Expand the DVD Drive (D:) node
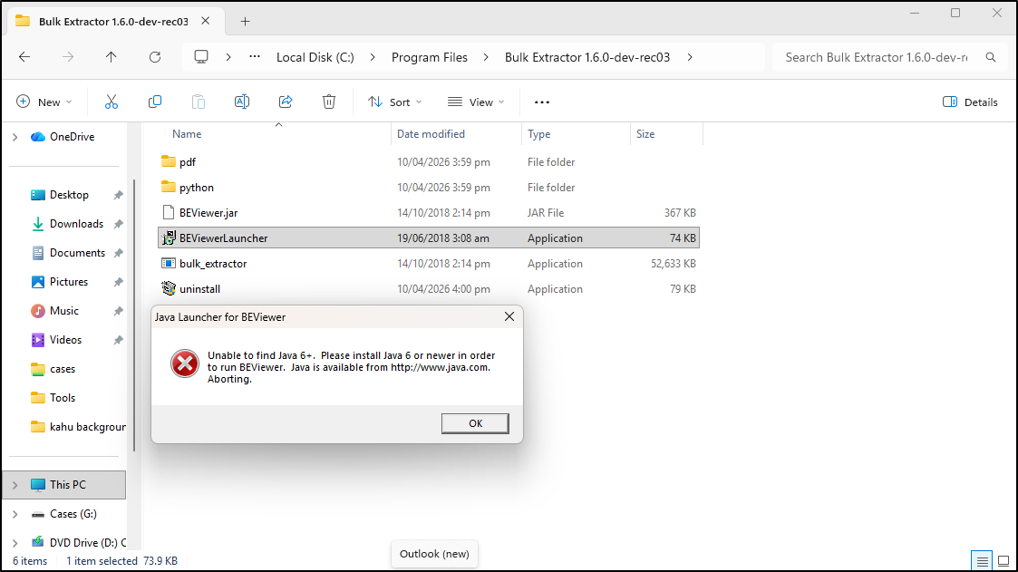This screenshot has width=1018, height=572. (15, 543)
